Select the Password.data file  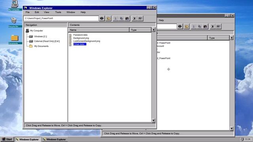(80, 35)
